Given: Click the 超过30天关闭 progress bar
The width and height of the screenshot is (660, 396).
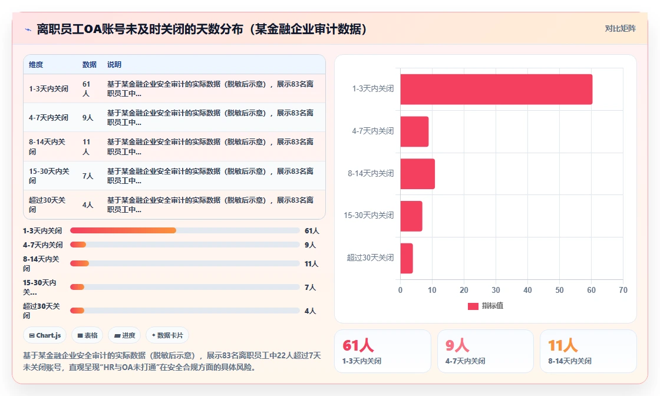Looking at the screenshot, I should pos(185,311).
